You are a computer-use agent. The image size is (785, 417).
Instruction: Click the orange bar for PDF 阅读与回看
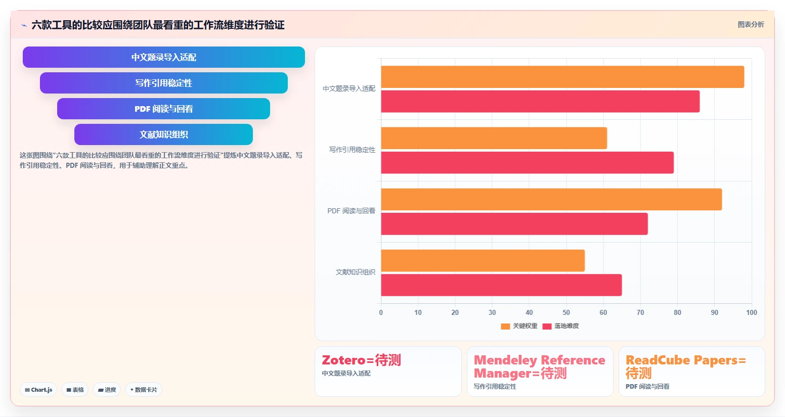551,199
